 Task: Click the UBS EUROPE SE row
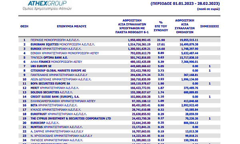(x=119, y=66)
